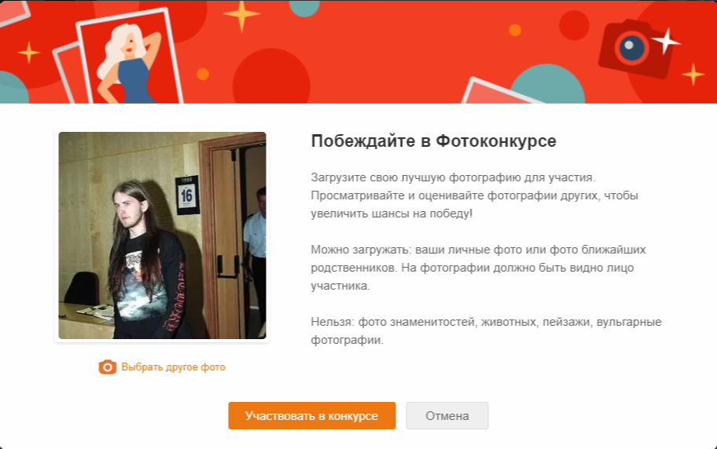Click the Участвовать в конкурсе button
This screenshot has width=717, height=449.
point(312,416)
